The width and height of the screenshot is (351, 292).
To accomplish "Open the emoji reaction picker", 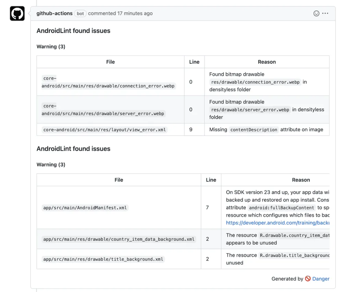I will tap(316, 13).
